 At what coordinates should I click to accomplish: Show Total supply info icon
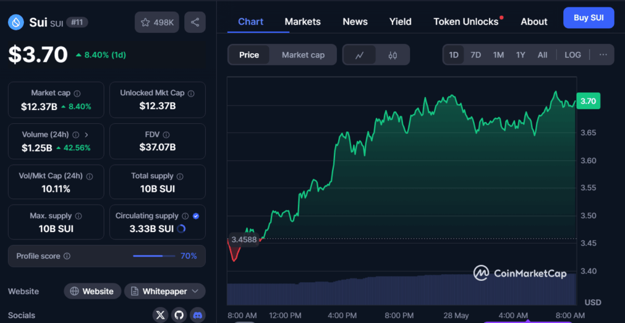pos(180,176)
